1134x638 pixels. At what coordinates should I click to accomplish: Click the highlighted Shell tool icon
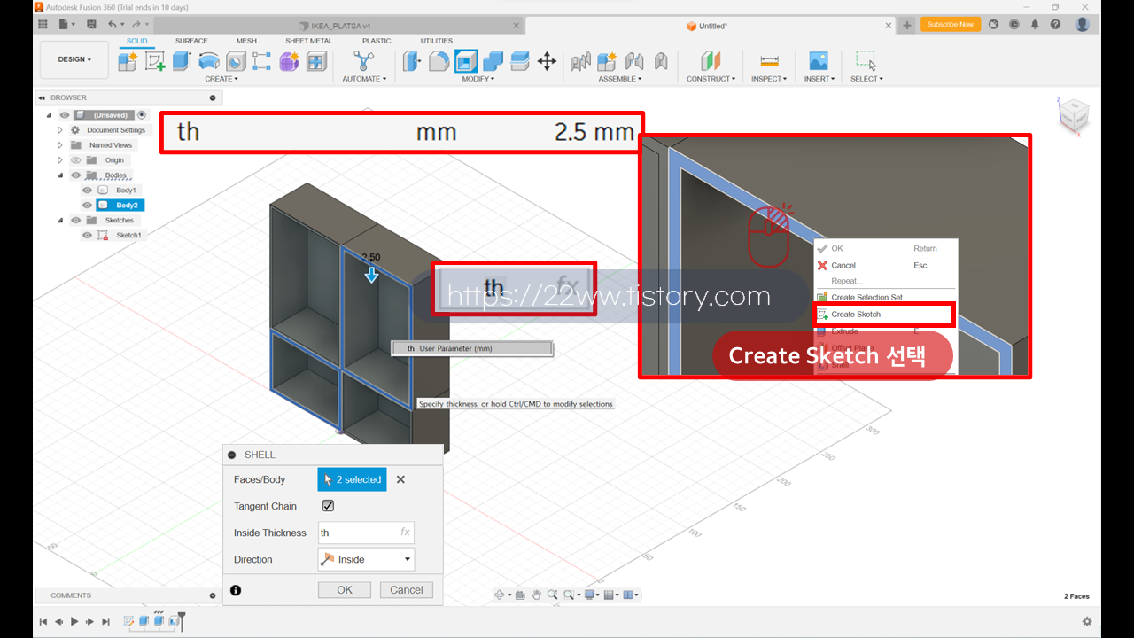(466, 60)
